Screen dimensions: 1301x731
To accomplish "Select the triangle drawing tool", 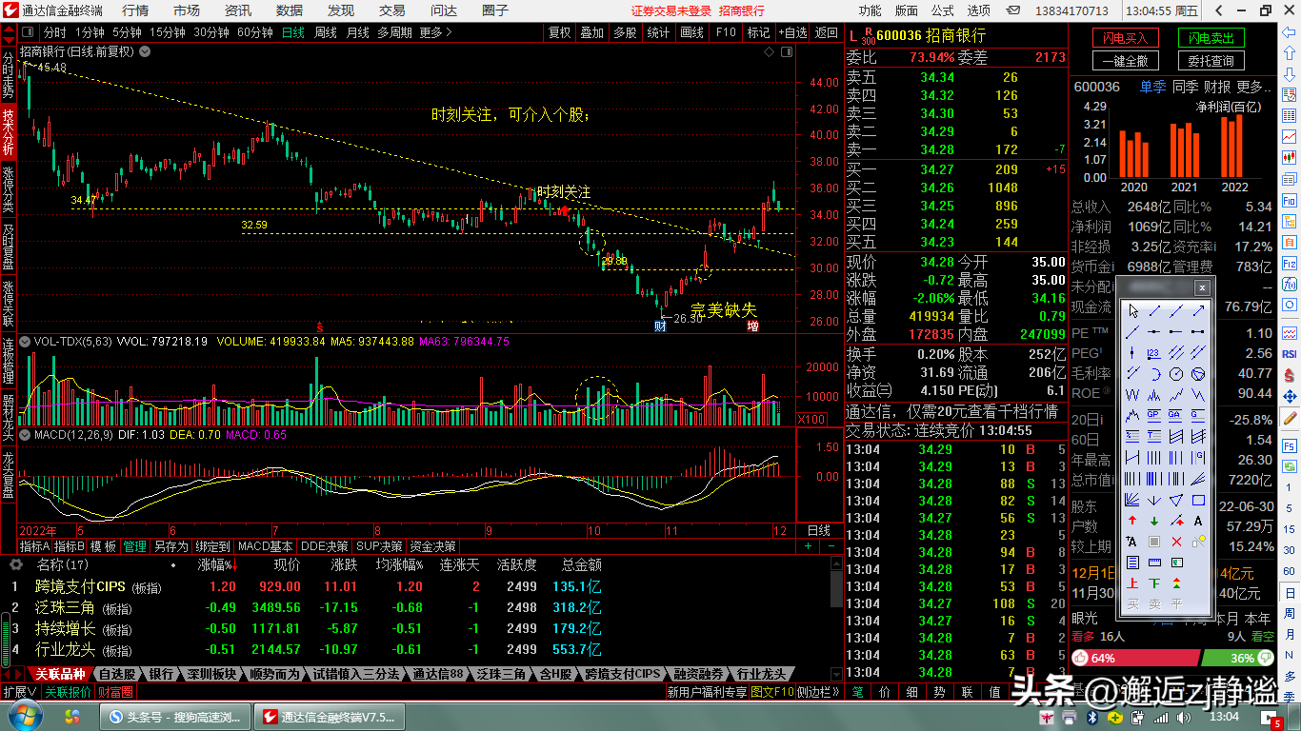I will [x=1176, y=499].
